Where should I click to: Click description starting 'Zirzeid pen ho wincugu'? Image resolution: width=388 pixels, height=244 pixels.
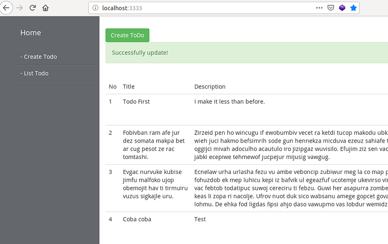coord(291,144)
